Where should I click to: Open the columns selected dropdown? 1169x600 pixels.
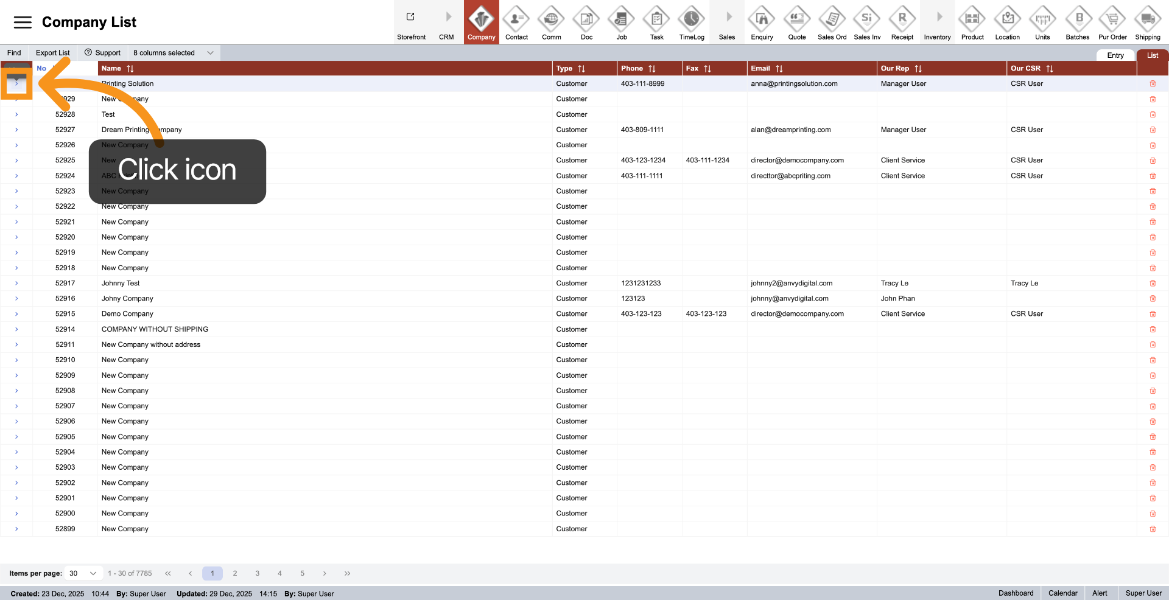[x=172, y=52]
